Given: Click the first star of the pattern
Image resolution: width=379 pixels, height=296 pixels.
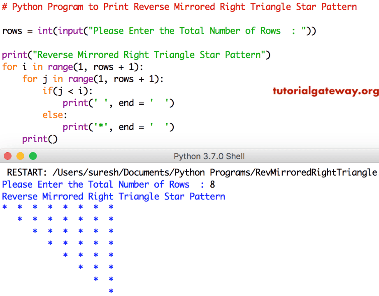Looking at the screenshot, I should click(x=5, y=207).
